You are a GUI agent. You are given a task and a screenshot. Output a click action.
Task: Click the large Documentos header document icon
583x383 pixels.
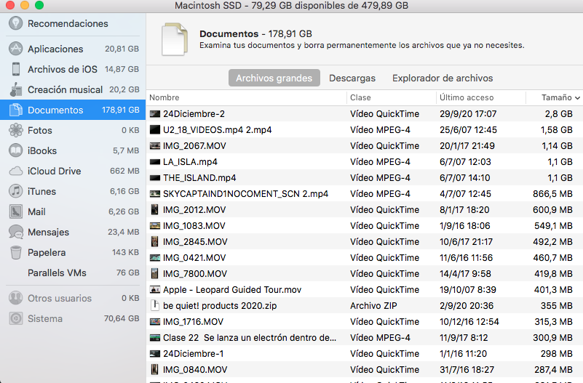(174, 39)
